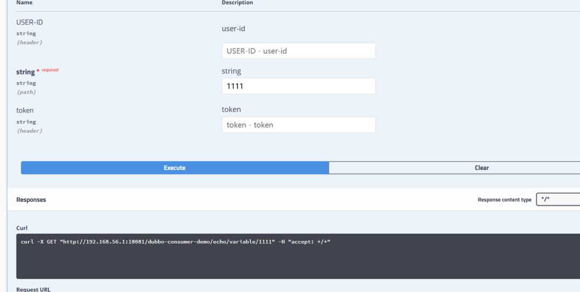This screenshot has height=292, width=580.
Task: Click the USER-ID header input field
Action: 298,51
